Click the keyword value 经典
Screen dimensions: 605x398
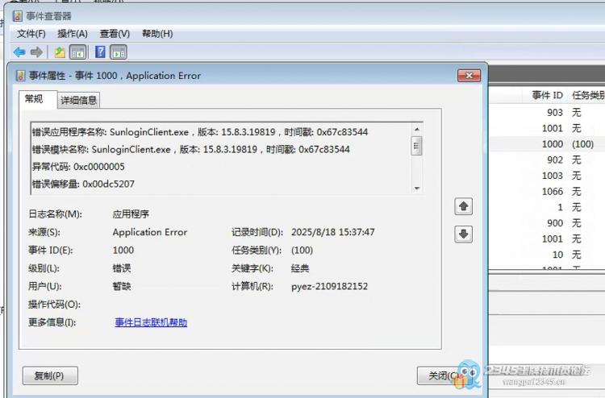(300, 268)
